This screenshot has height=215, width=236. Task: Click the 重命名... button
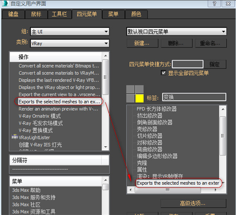coord(211,43)
